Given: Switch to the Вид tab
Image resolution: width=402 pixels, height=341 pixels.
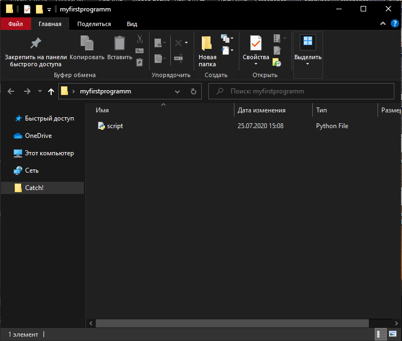Looking at the screenshot, I should click(132, 24).
